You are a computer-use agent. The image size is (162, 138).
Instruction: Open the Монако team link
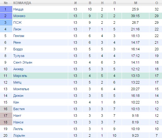tap(19, 16)
